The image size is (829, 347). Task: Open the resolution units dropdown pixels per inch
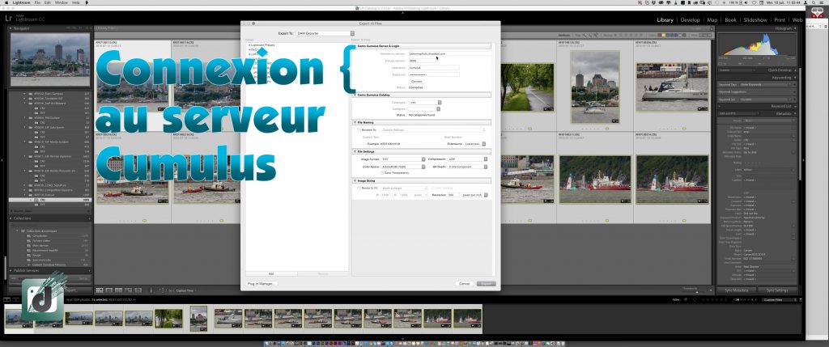474,195
